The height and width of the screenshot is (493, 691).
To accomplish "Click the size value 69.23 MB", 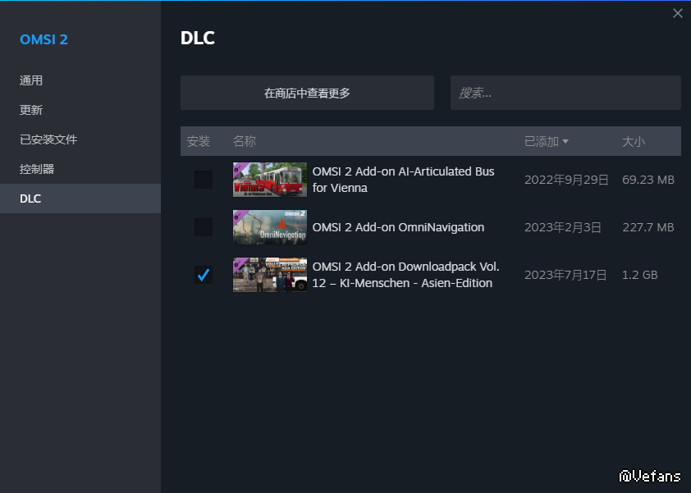I will (x=648, y=180).
